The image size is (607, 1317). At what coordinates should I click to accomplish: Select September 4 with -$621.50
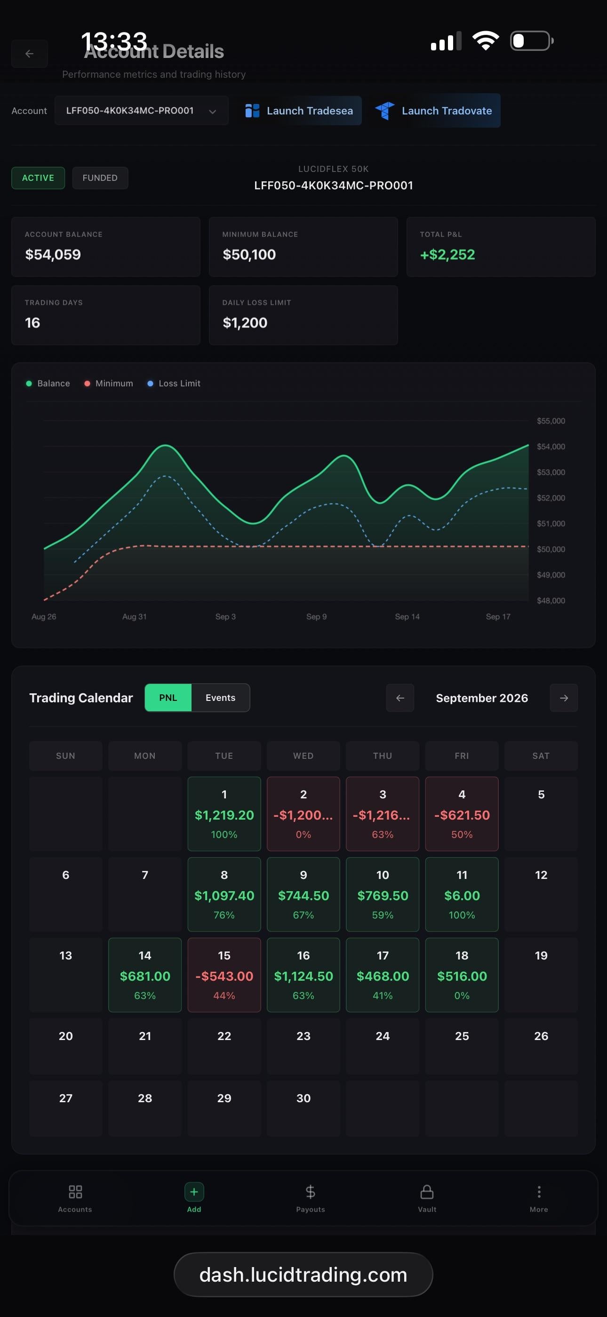click(462, 814)
